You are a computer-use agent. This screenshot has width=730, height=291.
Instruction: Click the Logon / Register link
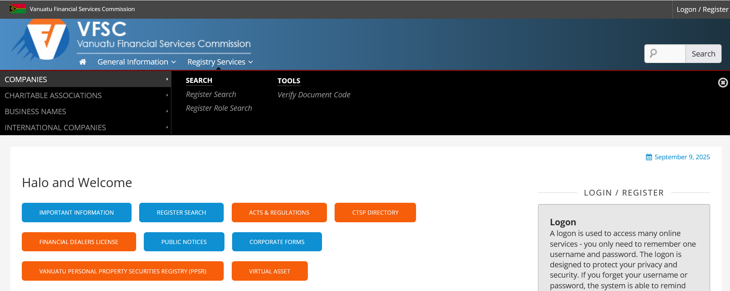coord(702,9)
